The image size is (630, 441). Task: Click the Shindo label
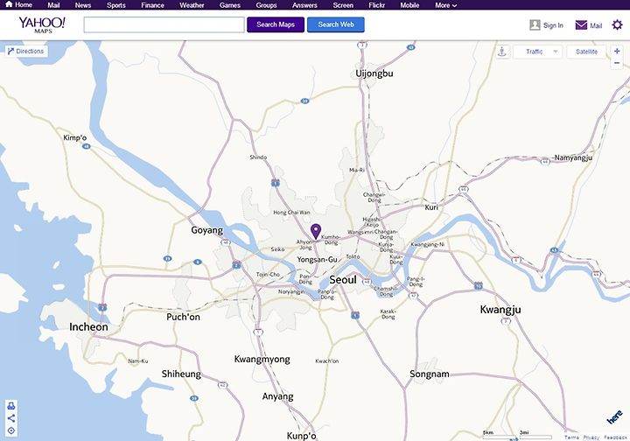[258, 157]
